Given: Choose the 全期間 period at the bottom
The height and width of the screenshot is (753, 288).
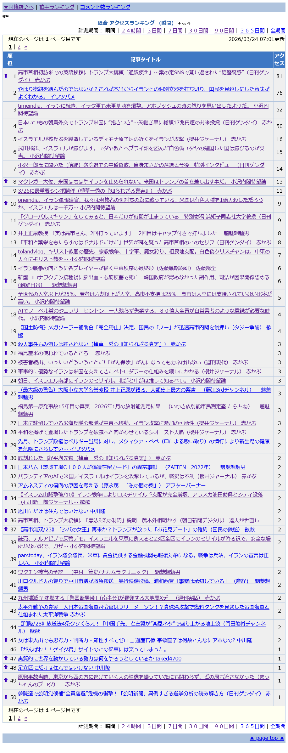Looking at the screenshot, I should pos(278,726).
